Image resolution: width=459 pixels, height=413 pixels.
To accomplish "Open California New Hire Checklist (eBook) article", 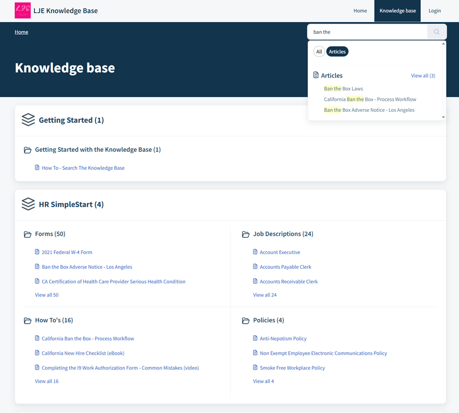I will pyautogui.click(x=83, y=353).
